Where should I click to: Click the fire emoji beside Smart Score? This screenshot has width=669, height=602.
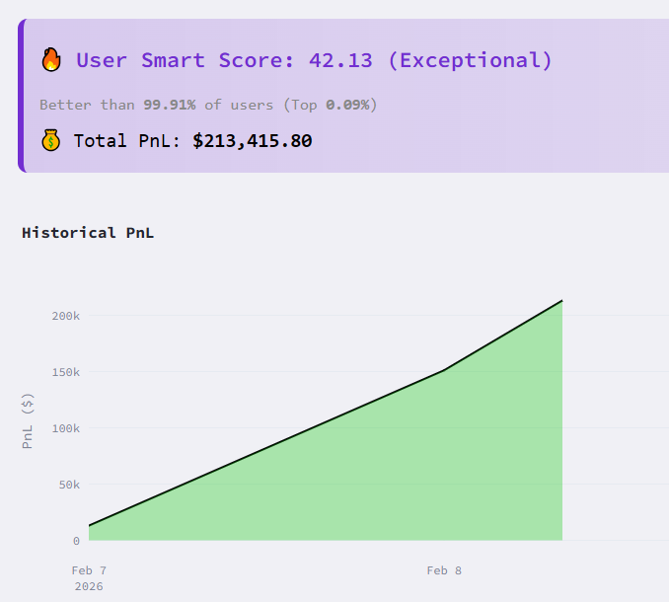click(51, 59)
